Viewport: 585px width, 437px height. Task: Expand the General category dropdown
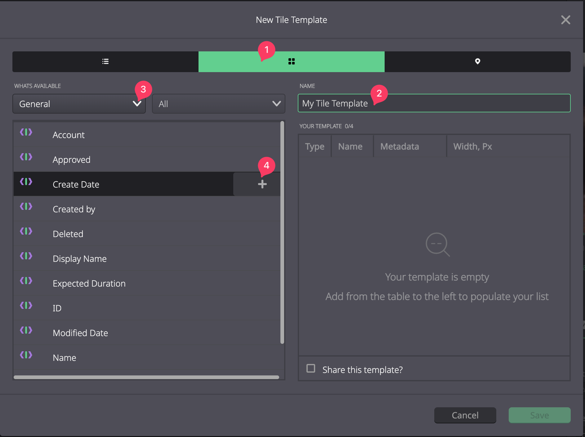pos(79,104)
